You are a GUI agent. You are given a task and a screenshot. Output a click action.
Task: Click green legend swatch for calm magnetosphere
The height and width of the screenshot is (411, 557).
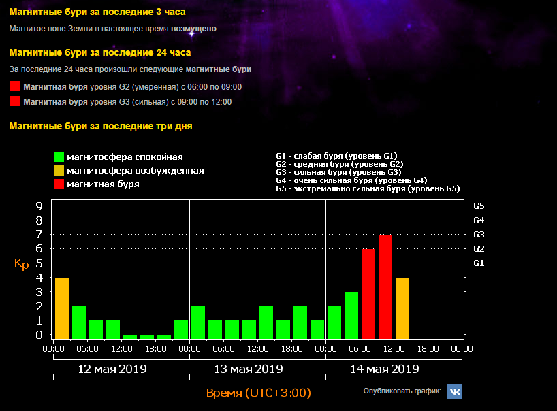59,157
